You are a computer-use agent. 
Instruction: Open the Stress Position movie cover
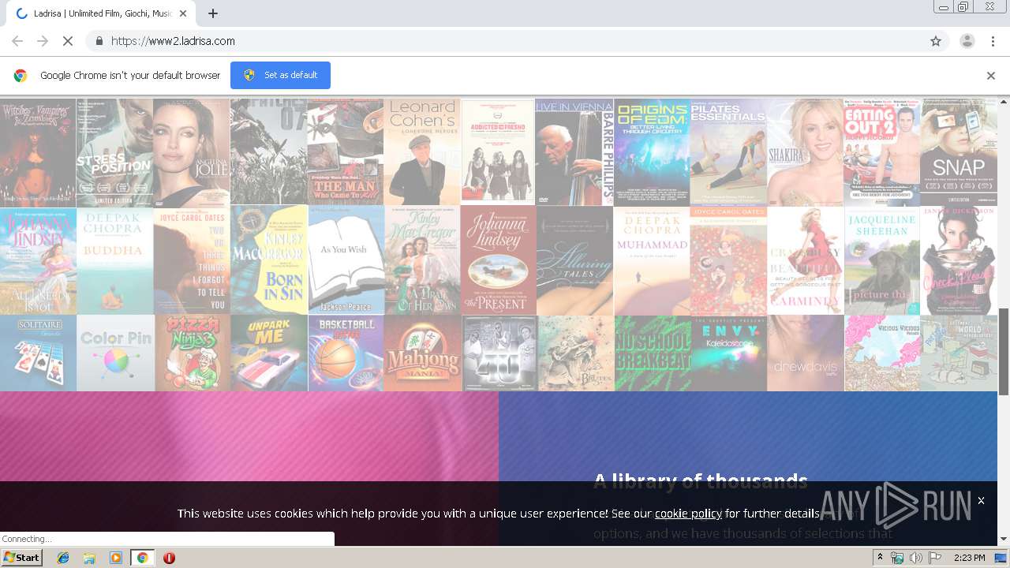pos(114,152)
